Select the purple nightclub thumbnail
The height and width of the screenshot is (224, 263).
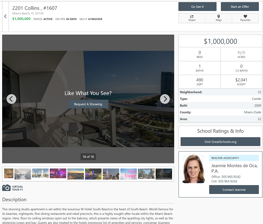pos(58,174)
